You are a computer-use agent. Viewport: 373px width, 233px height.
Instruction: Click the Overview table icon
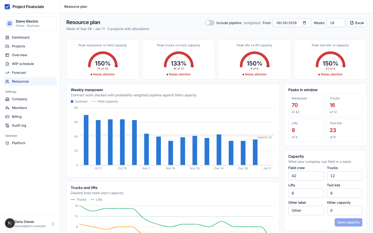[x=7, y=55]
